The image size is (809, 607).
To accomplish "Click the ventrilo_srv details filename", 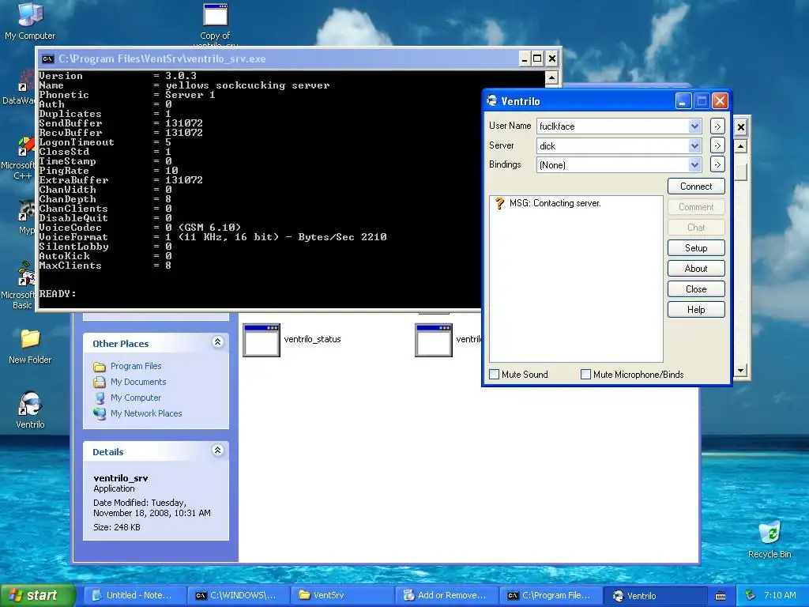I will (121, 478).
